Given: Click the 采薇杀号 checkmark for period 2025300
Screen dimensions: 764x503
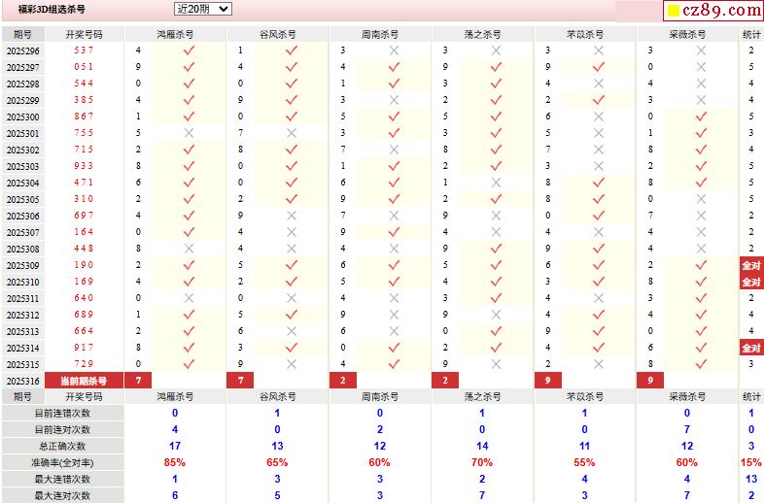Looking at the screenshot, I should [x=701, y=117].
